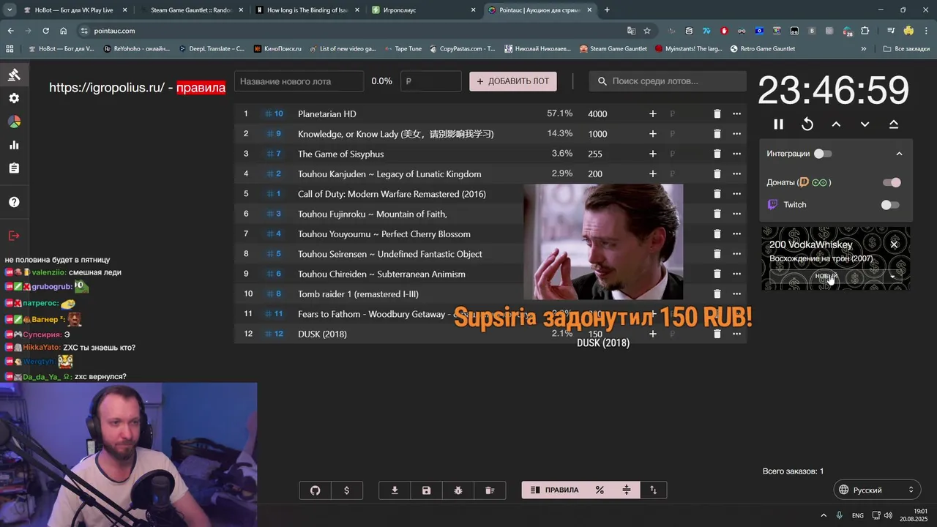Delete the Tomb raider 1 lot
The height and width of the screenshot is (527, 937).
pos(717,294)
